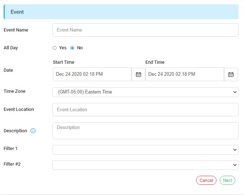Image resolution: width=244 pixels, height=195 pixels.
Task: Click the Time Zone label
Action: coord(15,91)
